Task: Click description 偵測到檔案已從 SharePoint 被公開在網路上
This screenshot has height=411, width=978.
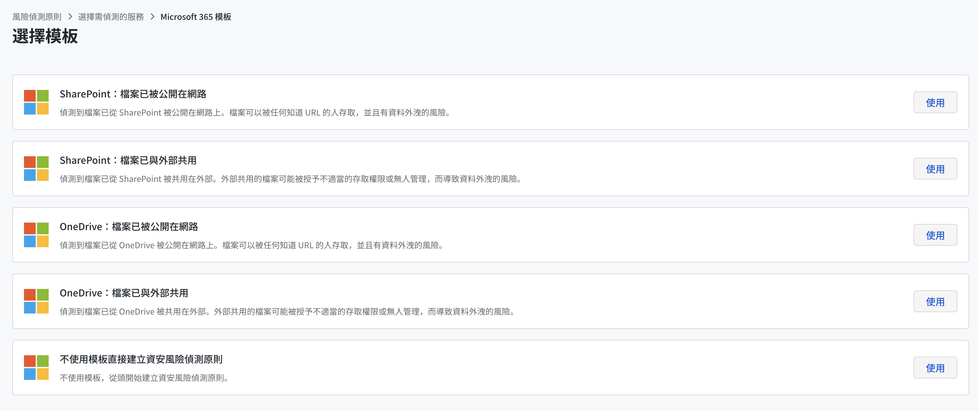Action: click(x=255, y=112)
